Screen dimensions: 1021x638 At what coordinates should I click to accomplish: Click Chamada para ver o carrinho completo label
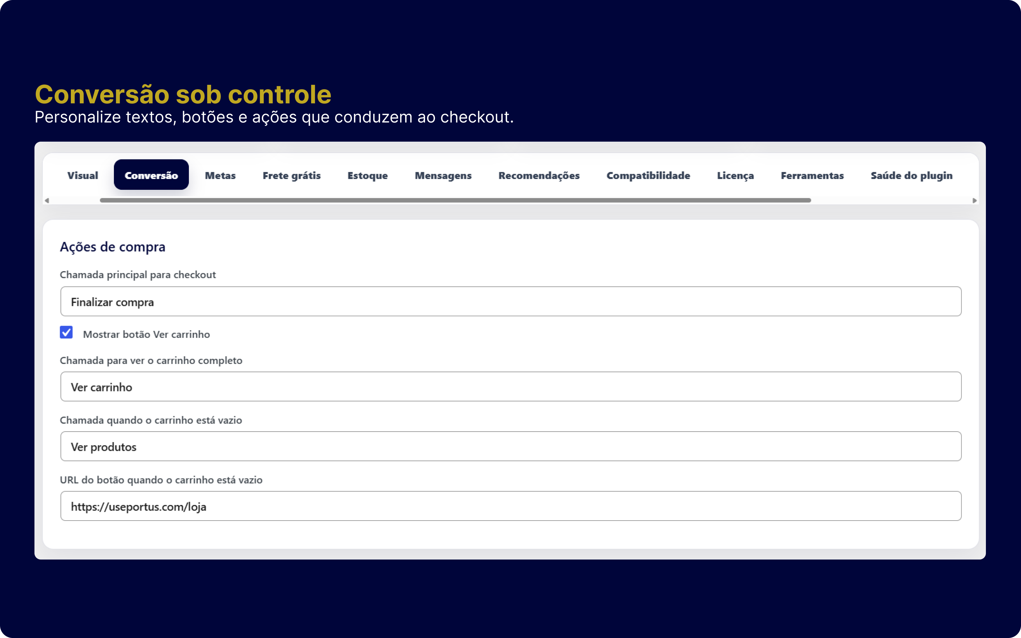click(151, 360)
